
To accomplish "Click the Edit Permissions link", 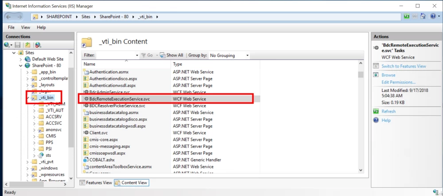I will click(398, 82).
